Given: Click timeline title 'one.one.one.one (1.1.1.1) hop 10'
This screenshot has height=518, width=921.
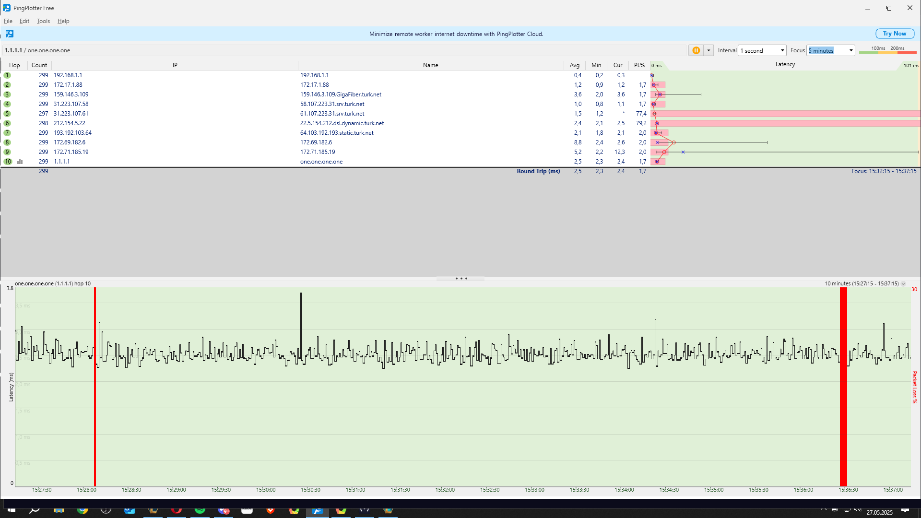Looking at the screenshot, I should click(53, 284).
